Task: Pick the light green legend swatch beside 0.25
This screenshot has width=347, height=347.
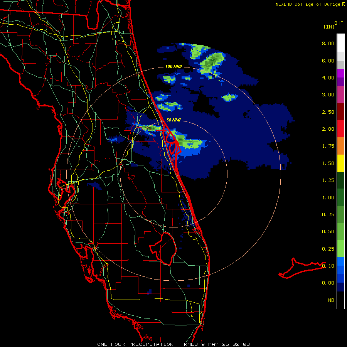Action: pos(340,249)
